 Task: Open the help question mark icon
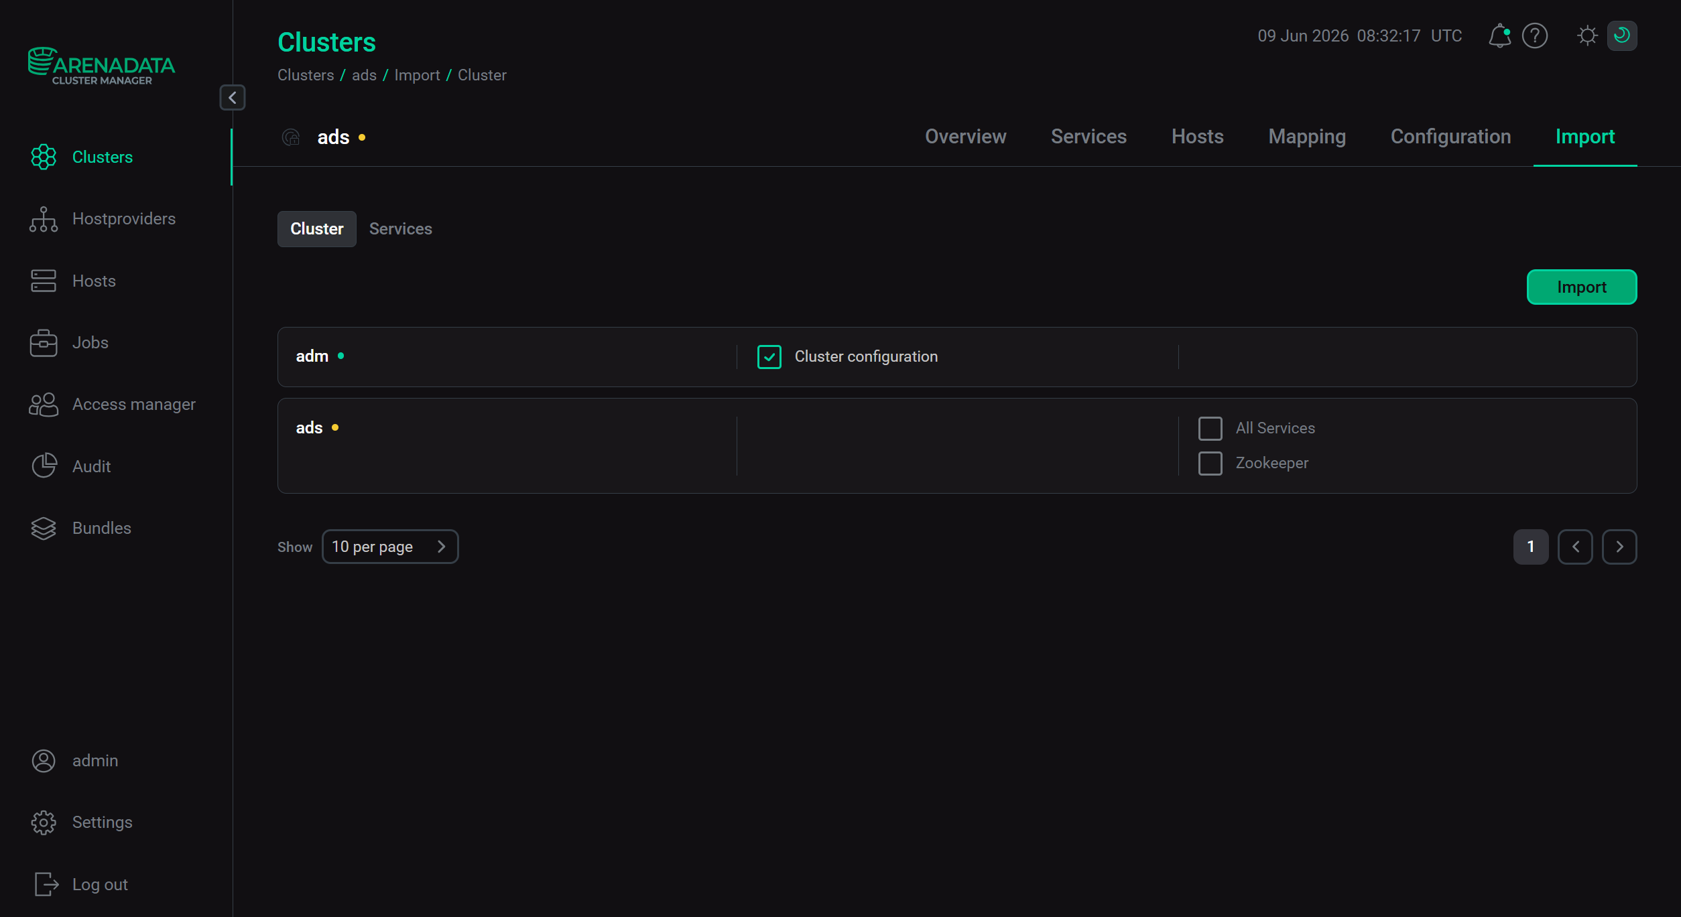pyautogui.click(x=1535, y=36)
